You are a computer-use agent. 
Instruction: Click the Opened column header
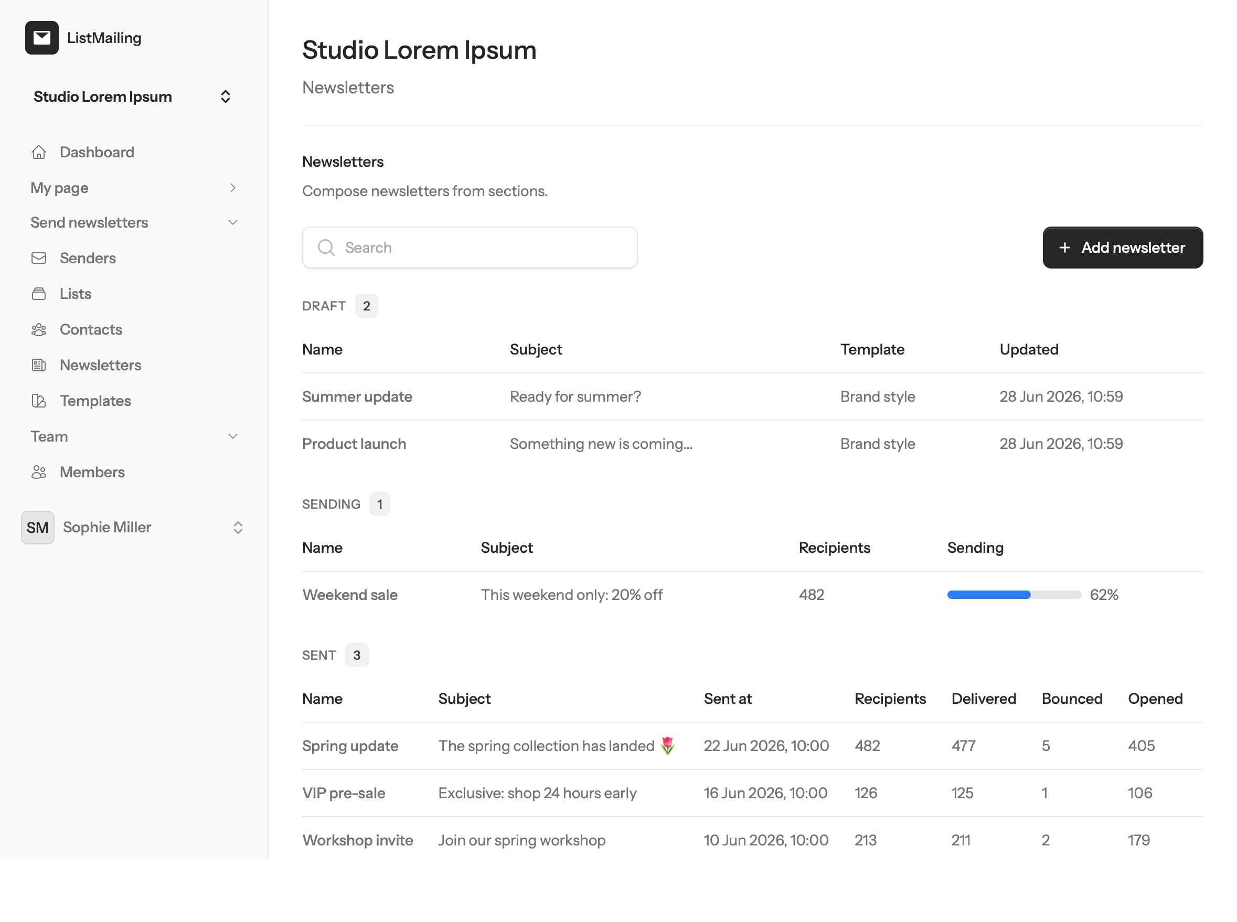click(x=1155, y=699)
